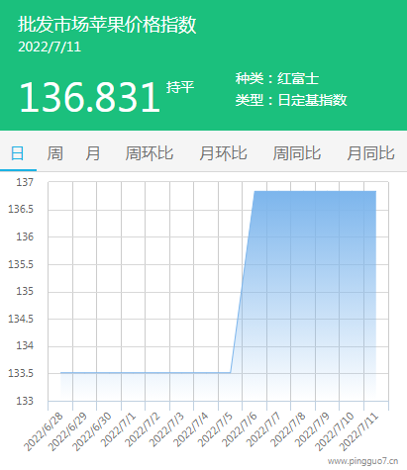This screenshot has width=407, height=470.
Task: Click the 136.831 index value
Action: 89,97
